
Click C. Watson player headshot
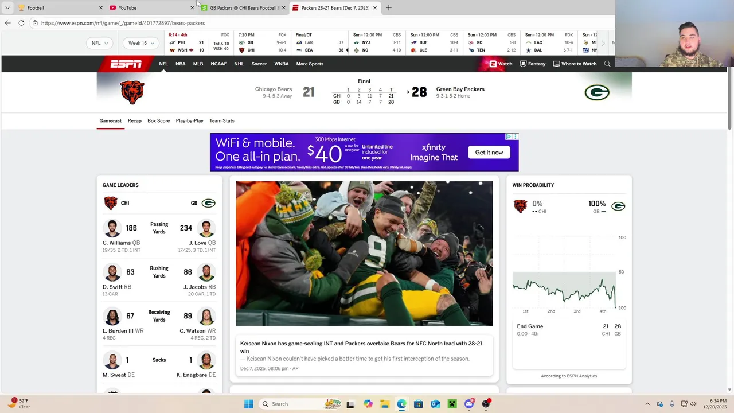click(206, 316)
